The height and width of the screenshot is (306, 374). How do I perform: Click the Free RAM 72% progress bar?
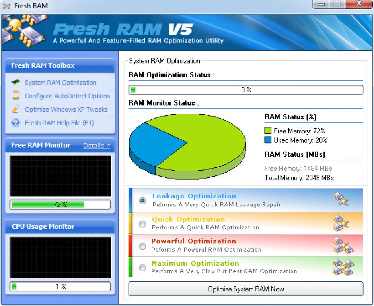click(60, 204)
